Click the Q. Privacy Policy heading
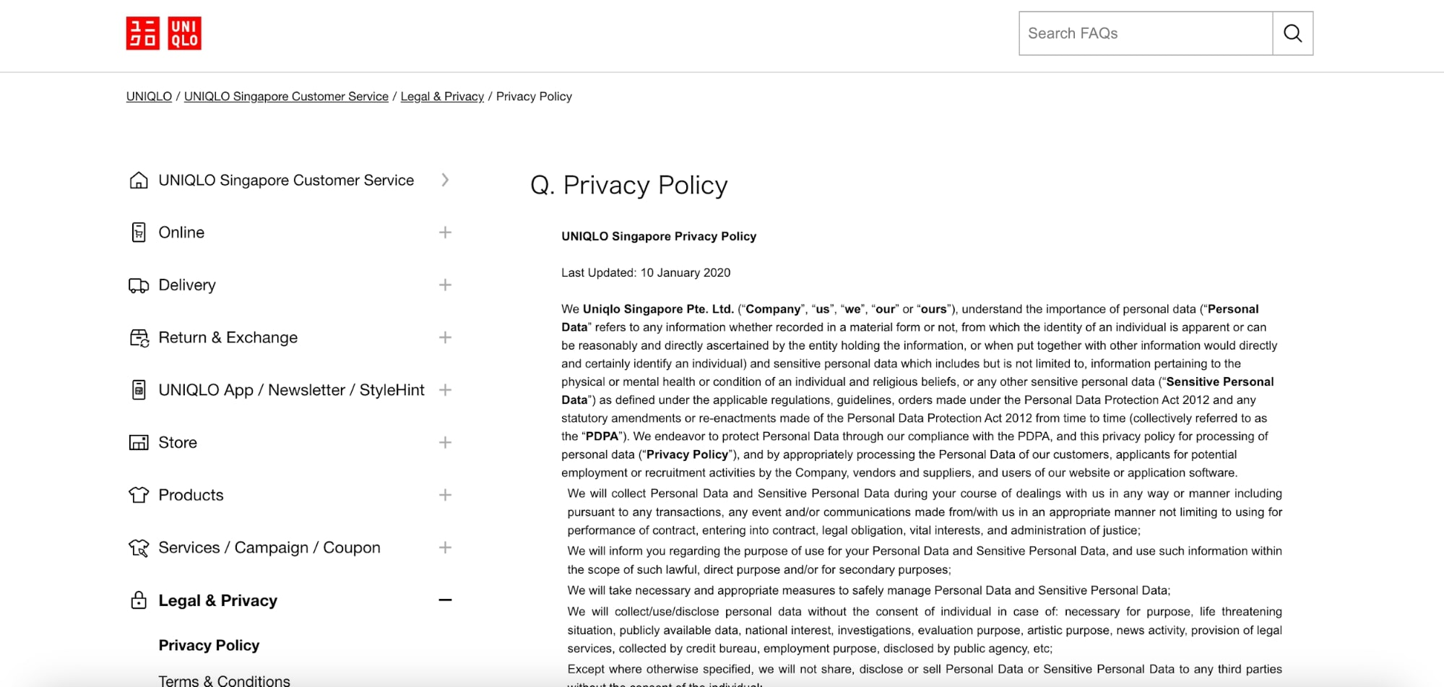Viewport: 1444px width, 687px height. click(628, 185)
